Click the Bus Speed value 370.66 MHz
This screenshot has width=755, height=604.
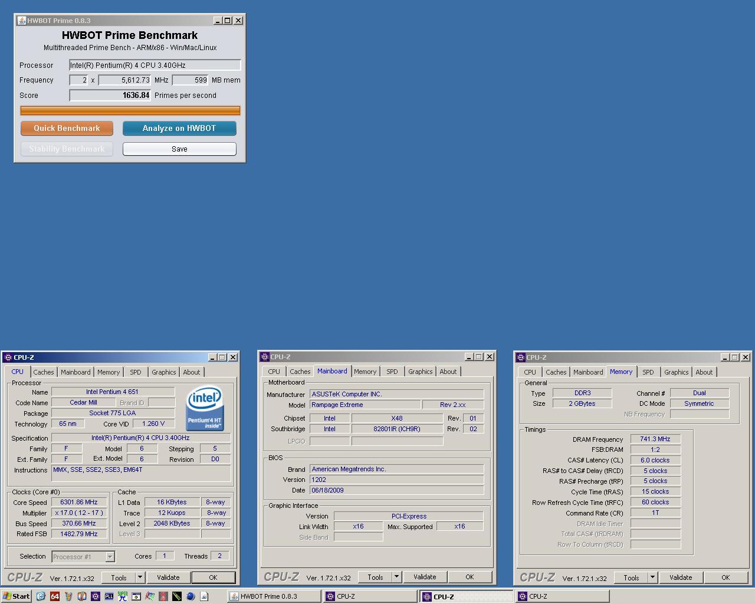point(79,523)
